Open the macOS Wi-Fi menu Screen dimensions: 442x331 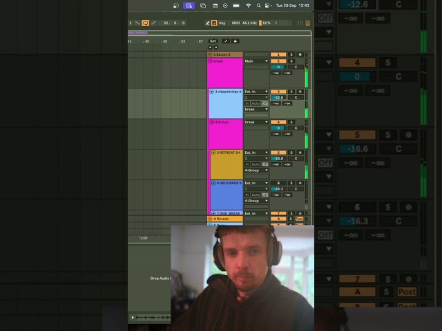[x=248, y=6]
